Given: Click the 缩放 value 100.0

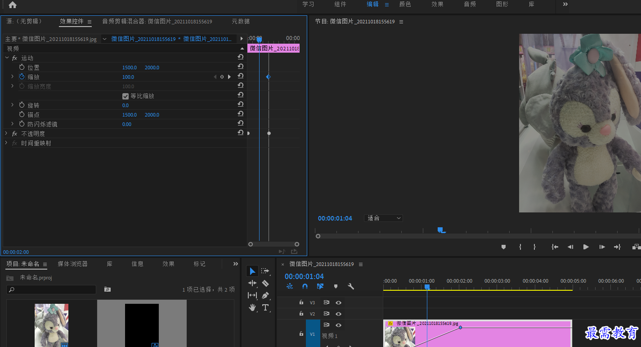Looking at the screenshot, I should 128,77.
